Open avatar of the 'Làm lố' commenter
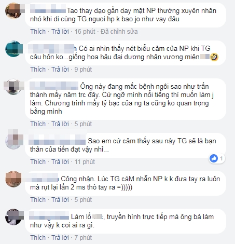 (x=13, y=217)
